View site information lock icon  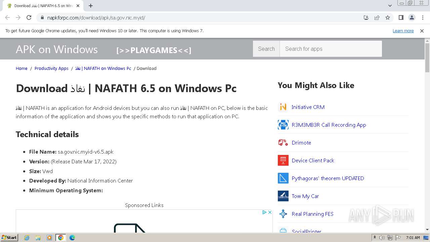(42, 17)
